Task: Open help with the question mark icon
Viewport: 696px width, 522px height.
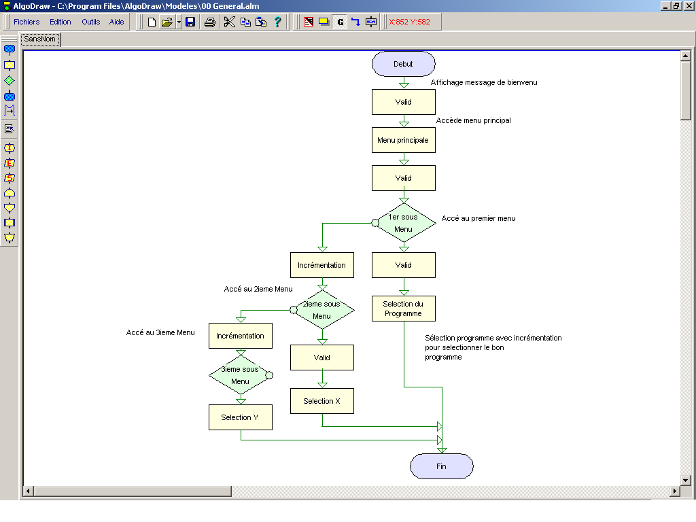Action: (278, 22)
